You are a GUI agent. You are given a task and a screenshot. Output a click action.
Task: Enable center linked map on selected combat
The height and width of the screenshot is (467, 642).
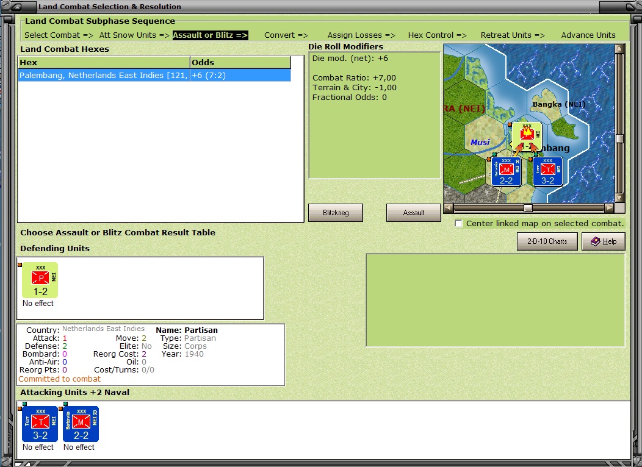point(459,224)
